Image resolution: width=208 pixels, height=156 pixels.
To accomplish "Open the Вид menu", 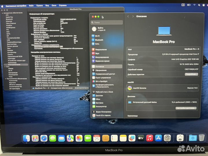I will [x=47, y=5].
